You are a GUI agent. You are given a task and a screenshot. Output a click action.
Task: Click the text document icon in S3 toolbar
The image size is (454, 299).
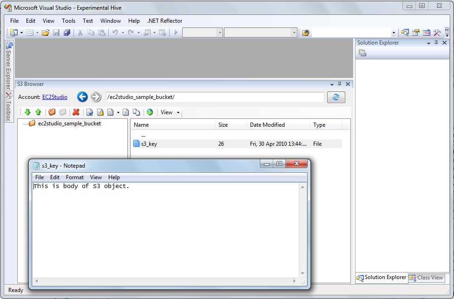(x=110, y=112)
